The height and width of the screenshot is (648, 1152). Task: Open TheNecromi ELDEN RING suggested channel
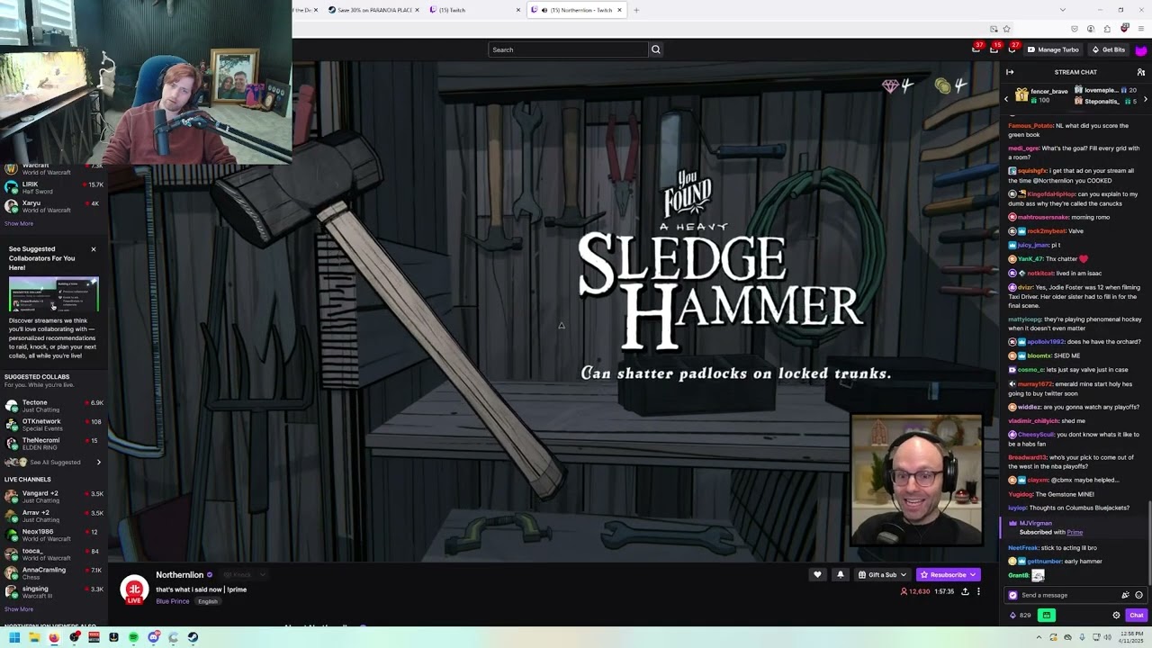[54, 444]
